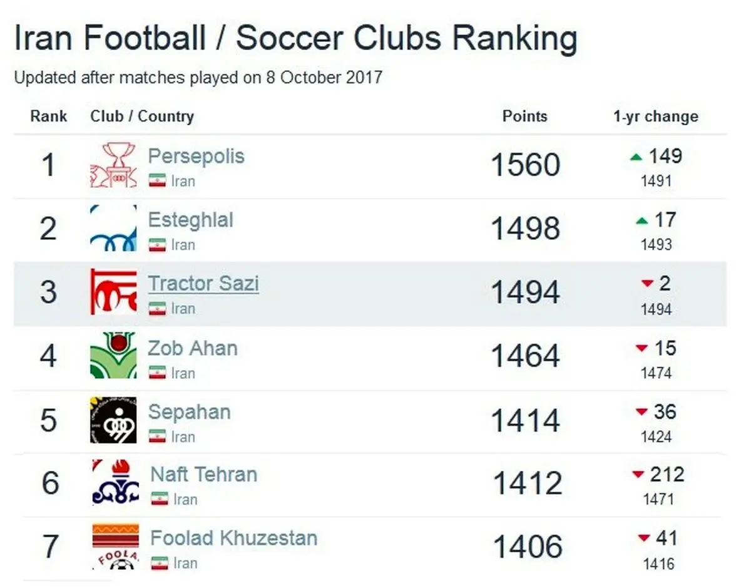This screenshot has height=588, width=751.
Task: Click the Sepahan club logo
Action: (x=113, y=420)
